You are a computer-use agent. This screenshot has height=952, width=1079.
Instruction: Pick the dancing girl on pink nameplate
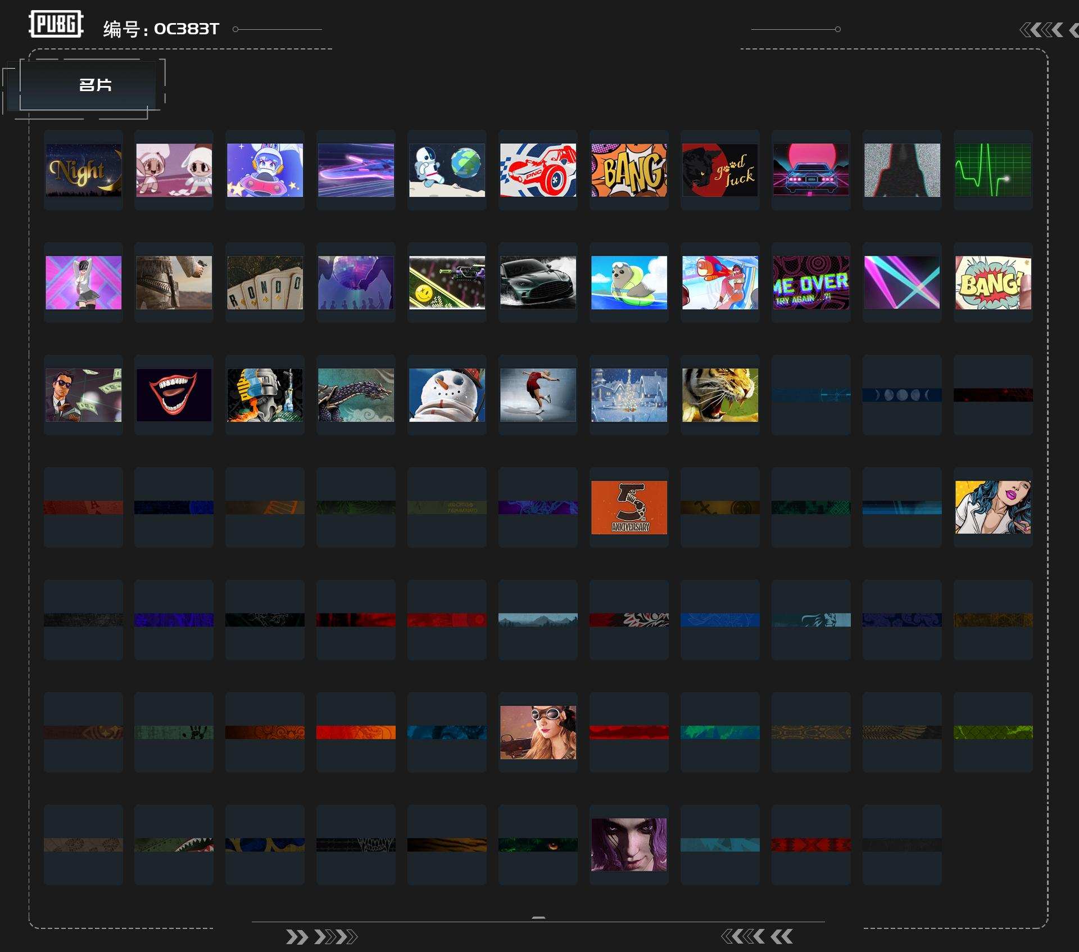(83, 282)
